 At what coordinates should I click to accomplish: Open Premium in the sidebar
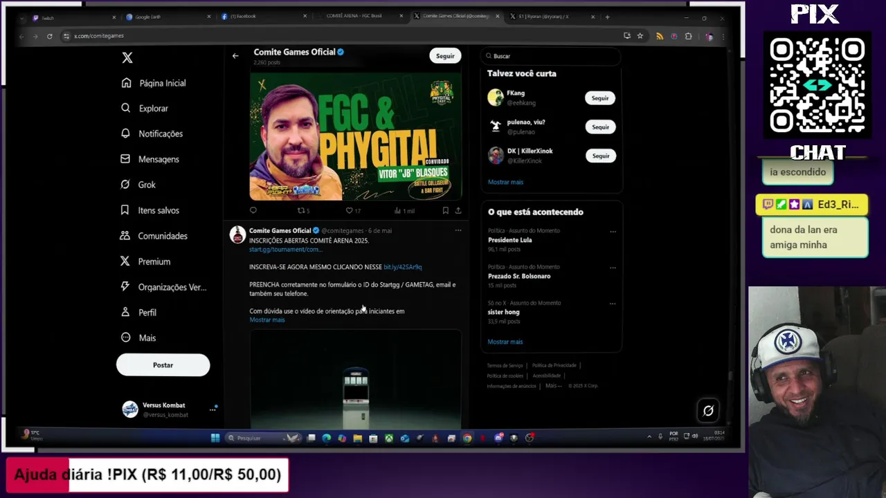(145, 261)
